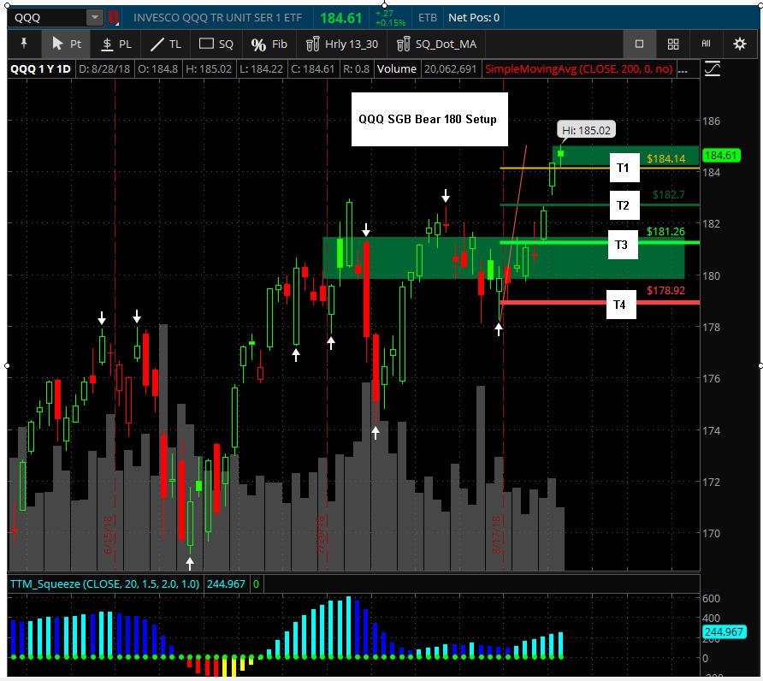Click the ETB status label
The height and width of the screenshot is (681, 763).
[x=427, y=17]
